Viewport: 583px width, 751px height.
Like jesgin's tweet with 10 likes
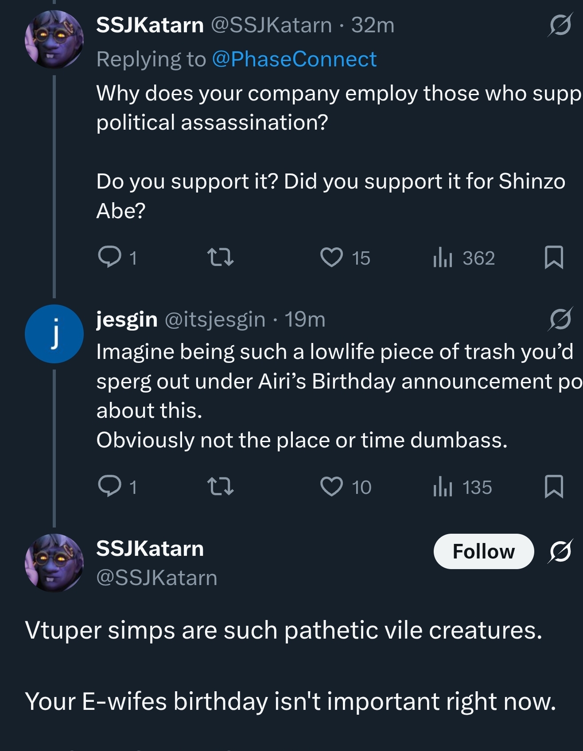tap(332, 486)
